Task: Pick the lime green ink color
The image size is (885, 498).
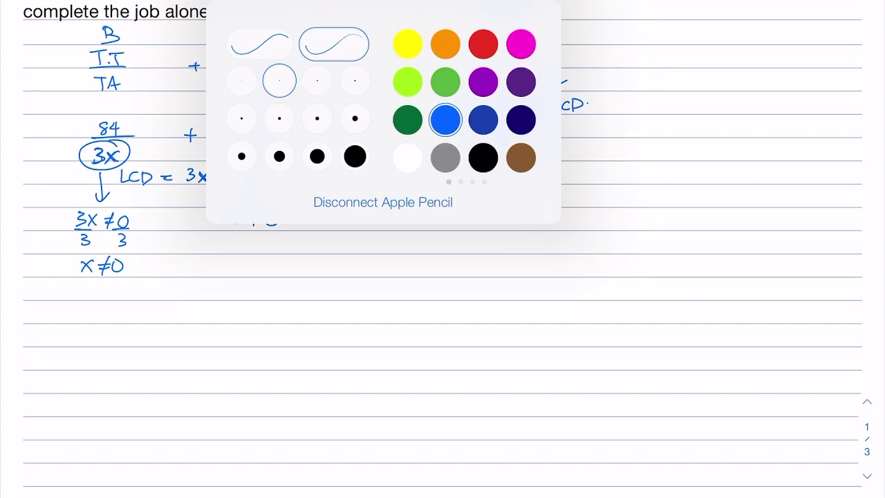Action: pos(408,82)
